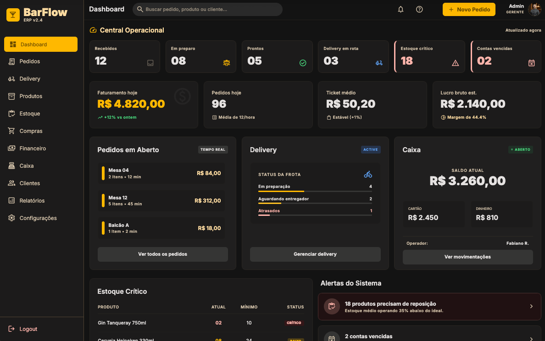Click the TEMPO REAL badge
Image resolution: width=545 pixels, height=341 pixels.
click(213, 150)
